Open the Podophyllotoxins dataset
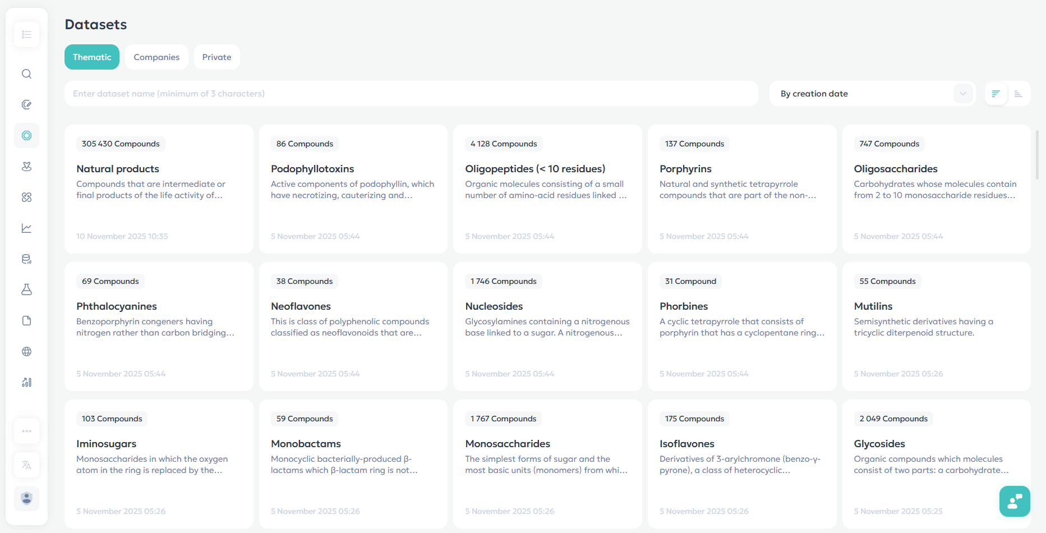This screenshot has width=1046, height=533. [353, 189]
